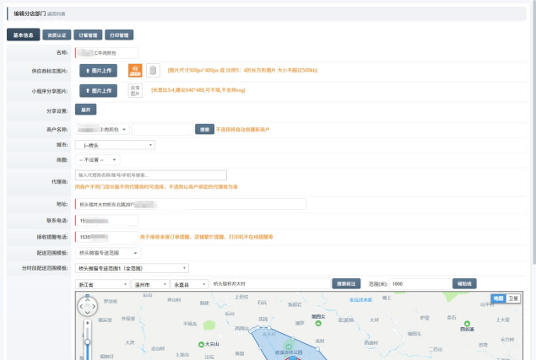Open the 城市 city dropdown

(x=116, y=144)
